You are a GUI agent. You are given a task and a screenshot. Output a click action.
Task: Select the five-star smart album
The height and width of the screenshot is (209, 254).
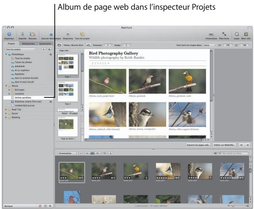coord(19,66)
